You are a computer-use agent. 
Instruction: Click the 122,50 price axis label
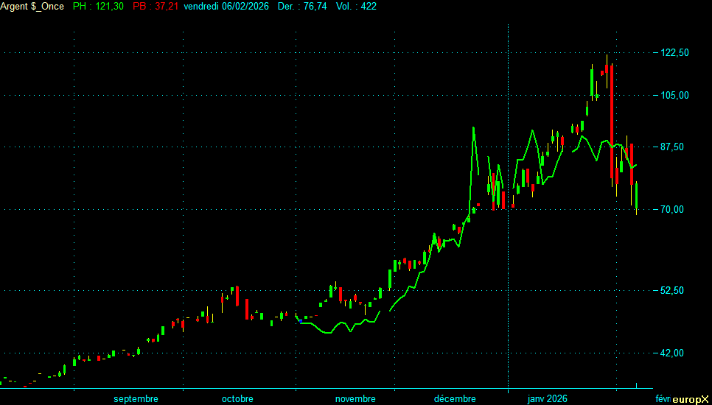pos(674,52)
